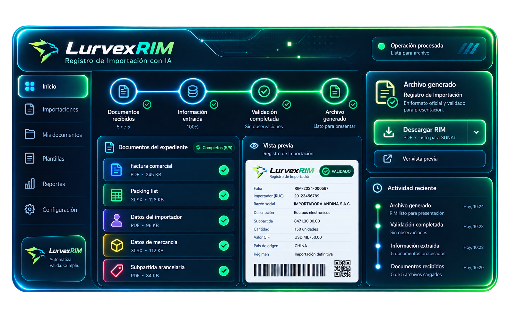Click the Ver vista previa button
Screen dimensions: 509x318
tap(430, 159)
